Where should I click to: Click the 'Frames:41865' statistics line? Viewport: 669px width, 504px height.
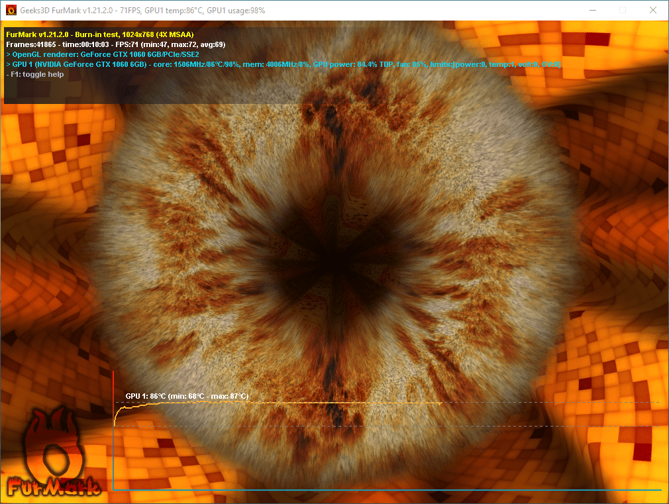(116, 44)
